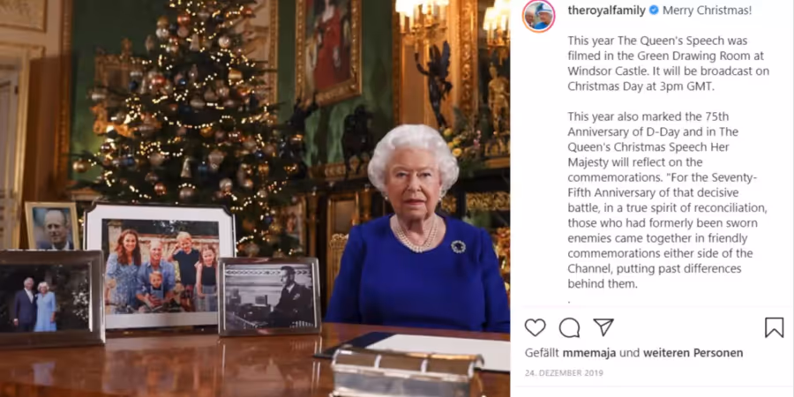Open theroyalfamily username link
Image resolution: width=794 pixels, height=397 pixels.
(607, 10)
